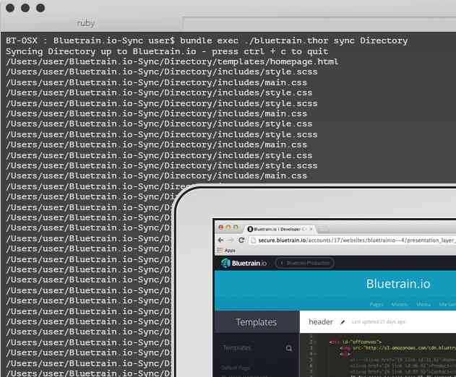Click the Bluetrain.io logo in dark header
Screen dimensions: 456x377
pyautogui.click(x=244, y=263)
